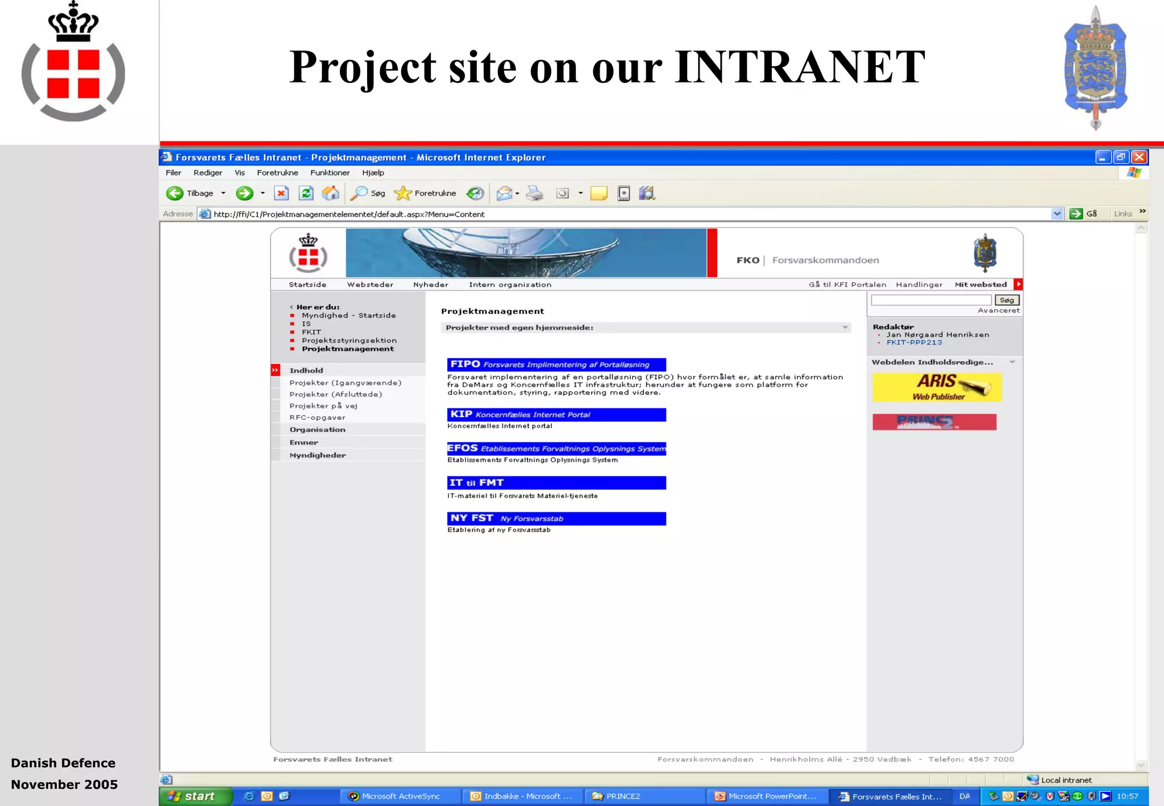Open the NY FST Ny Forsvarsstab banner
This screenshot has width=1164, height=806.
(556, 518)
